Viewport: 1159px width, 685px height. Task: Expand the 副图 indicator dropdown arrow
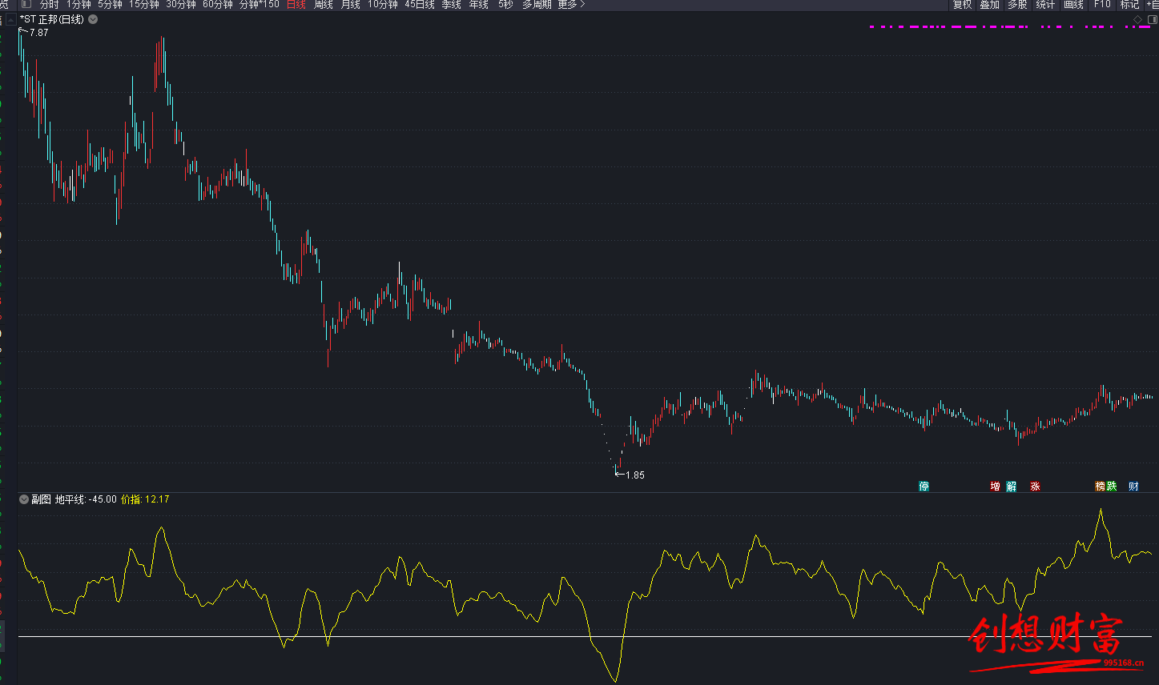pyautogui.click(x=23, y=499)
